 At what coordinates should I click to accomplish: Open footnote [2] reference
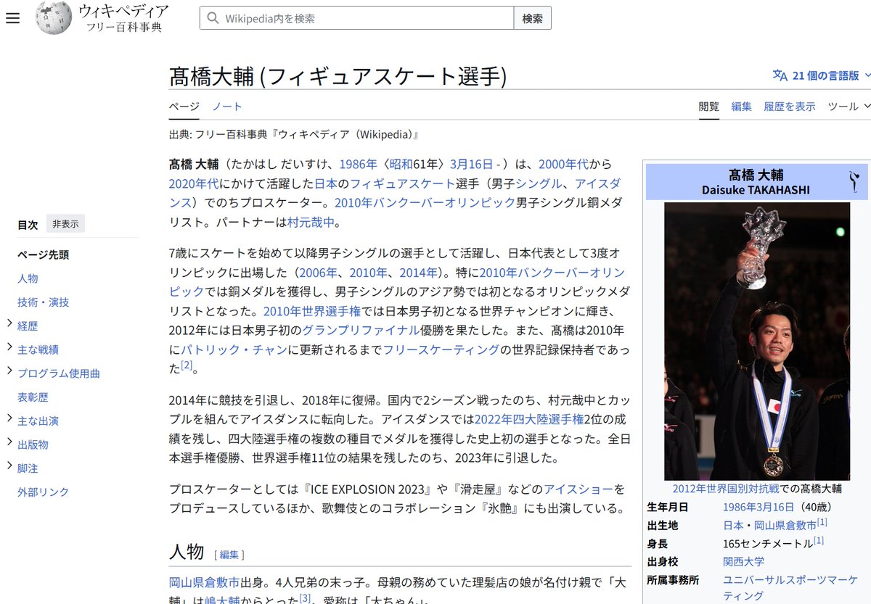tap(187, 365)
